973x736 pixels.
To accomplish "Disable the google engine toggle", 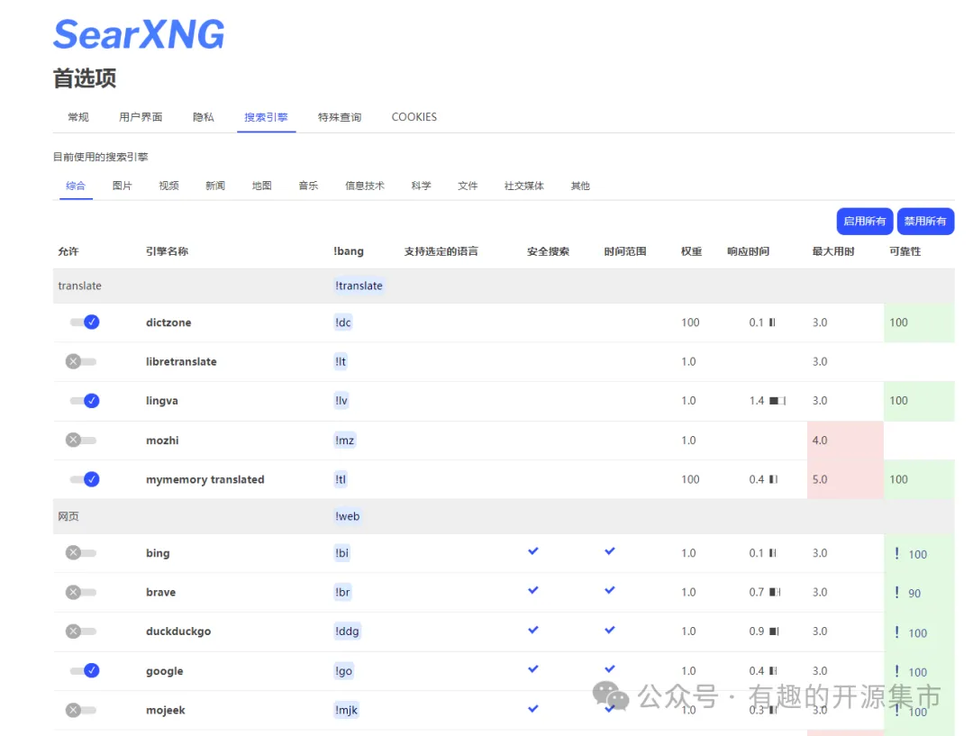I will click(85, 670).
